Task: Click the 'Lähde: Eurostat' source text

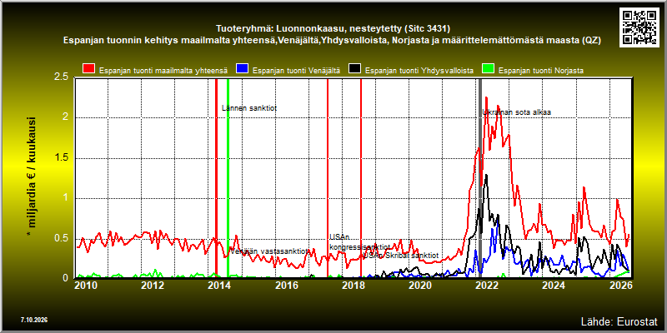Action: [619, 321]
